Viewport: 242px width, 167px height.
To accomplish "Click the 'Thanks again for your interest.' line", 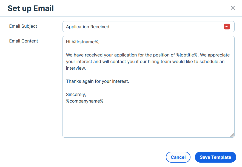I will [98, 81].
